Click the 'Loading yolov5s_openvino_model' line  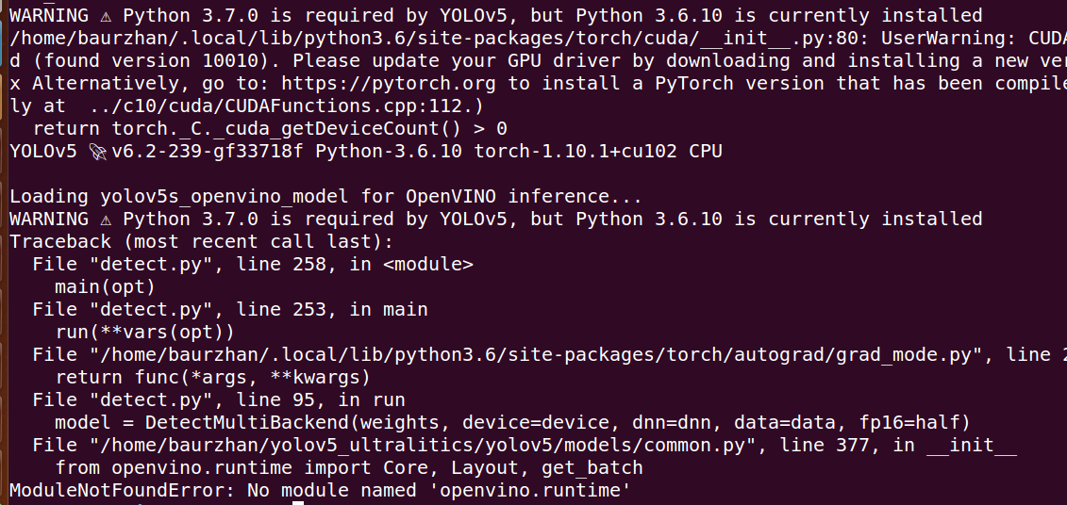[326, 197]
